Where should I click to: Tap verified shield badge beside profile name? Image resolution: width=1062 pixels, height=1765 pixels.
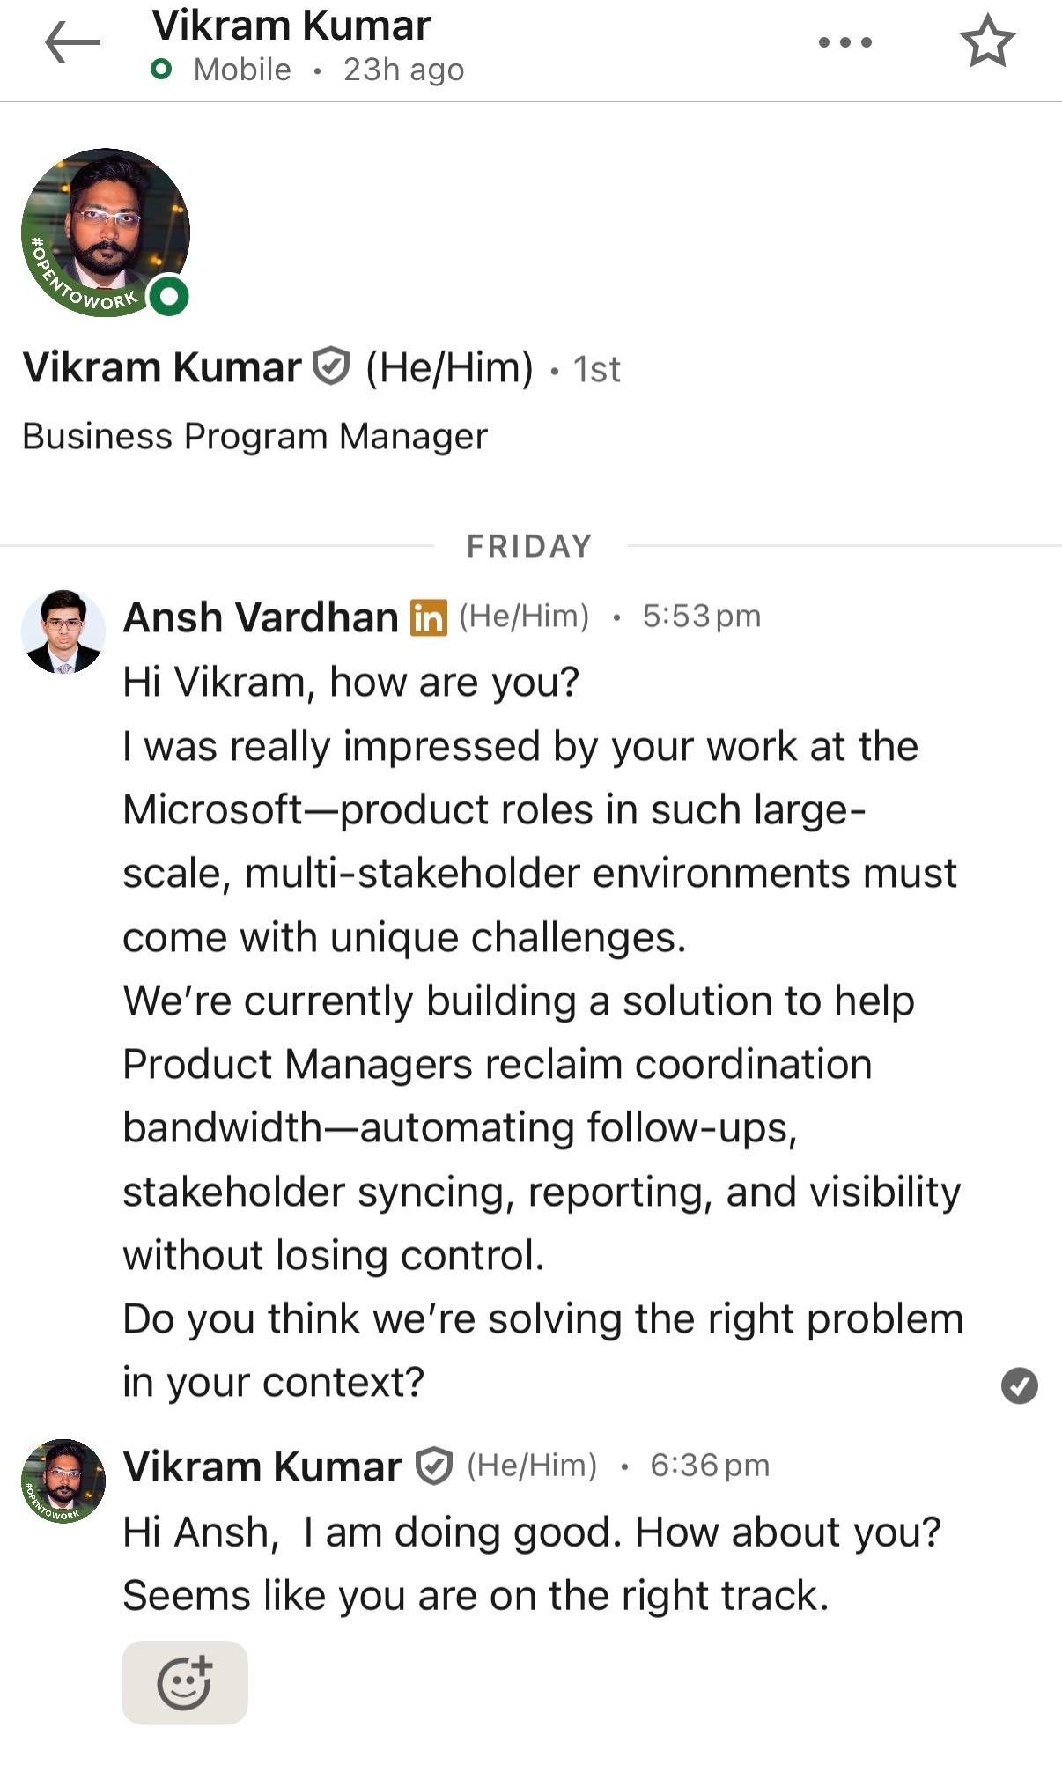(332, 366)
